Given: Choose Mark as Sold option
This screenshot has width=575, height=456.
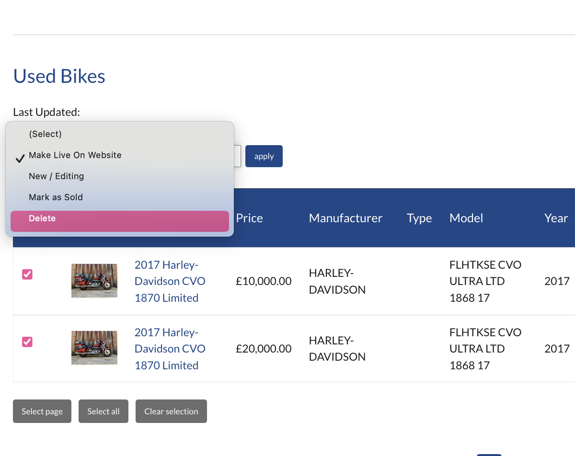Looking at the screenshot, I should click(56, 197).
